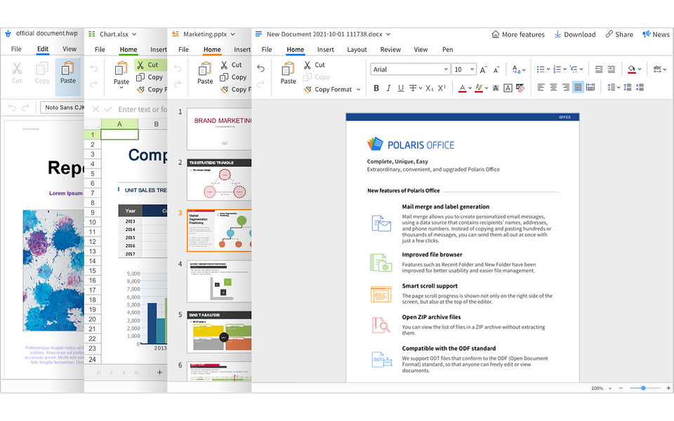Image resolution: width=674 pixels, height=421 pixels.
Task: Open the Chart.xlsx document tab
Action: coord(112,33)
